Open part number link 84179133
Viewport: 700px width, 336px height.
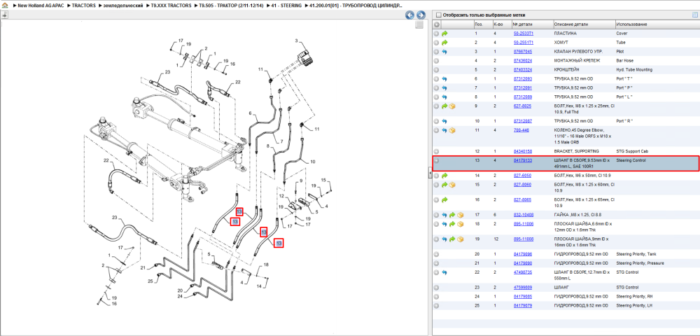pyautogui.click(x=523, y=160)
